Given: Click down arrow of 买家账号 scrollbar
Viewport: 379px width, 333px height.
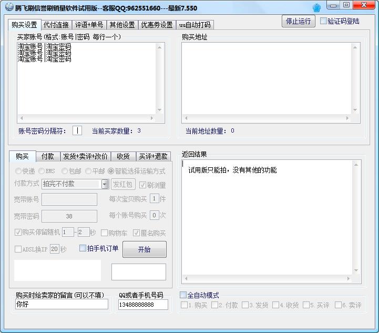Looking at the screenshot, I should [x=159, y=110].
